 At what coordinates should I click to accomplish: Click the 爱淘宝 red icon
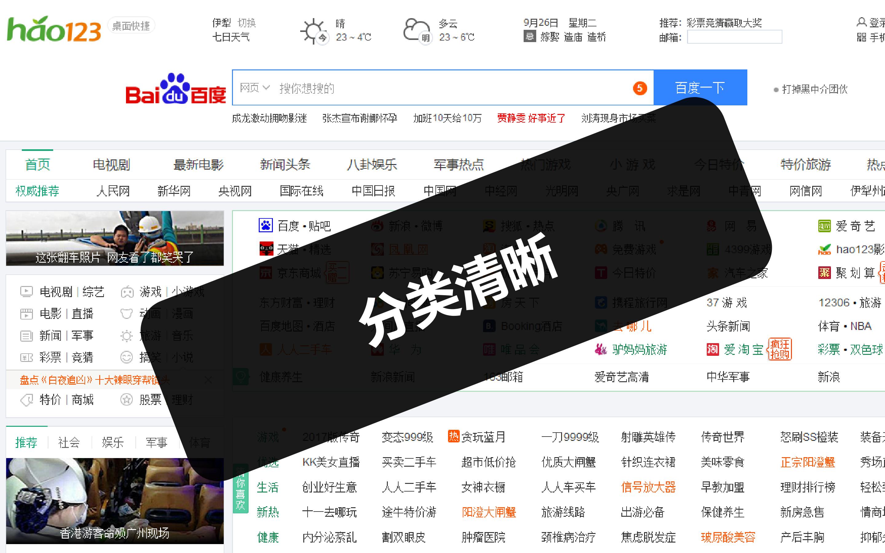pyautogui.click(x=712, y=350)
